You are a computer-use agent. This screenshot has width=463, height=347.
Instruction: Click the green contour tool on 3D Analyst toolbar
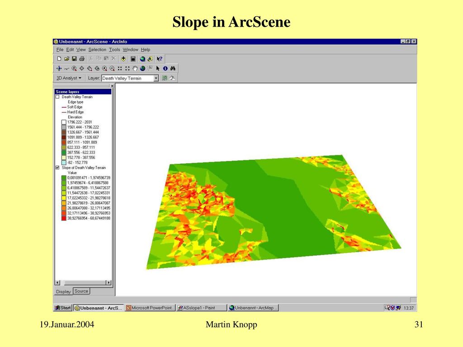pos(165,78)
